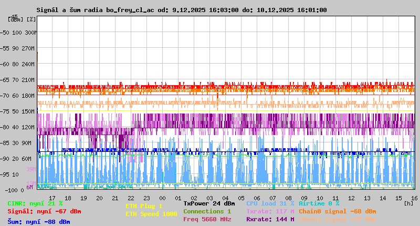The width and height of the screenshot is (420, 226).
Task: Click the CPU load legend entry
Action: [270, 203]
